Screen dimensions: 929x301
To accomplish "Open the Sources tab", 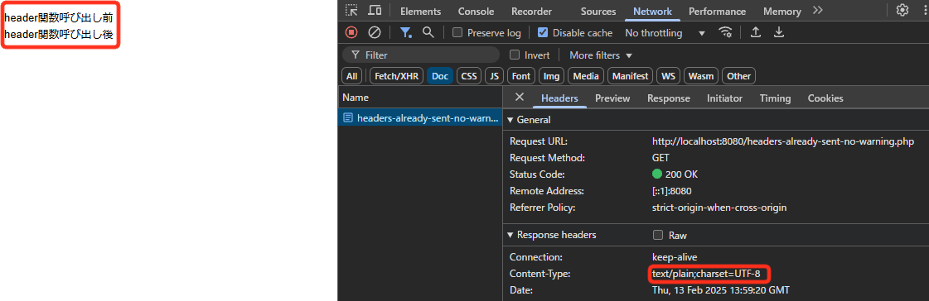I will tap(598, 12).
